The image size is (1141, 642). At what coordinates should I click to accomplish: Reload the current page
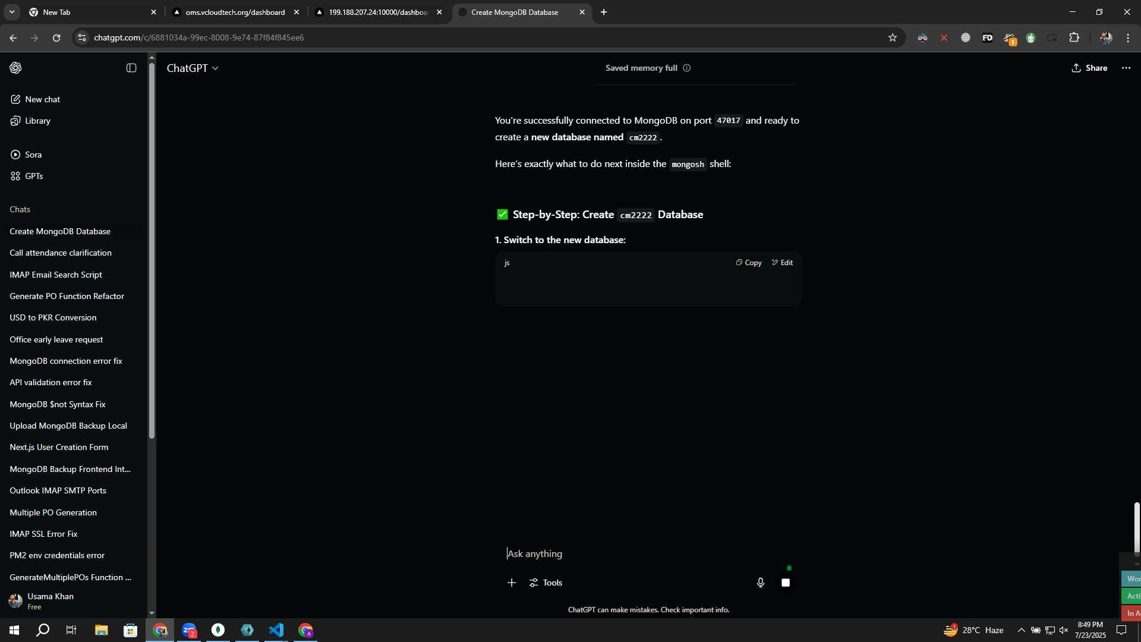56,37
